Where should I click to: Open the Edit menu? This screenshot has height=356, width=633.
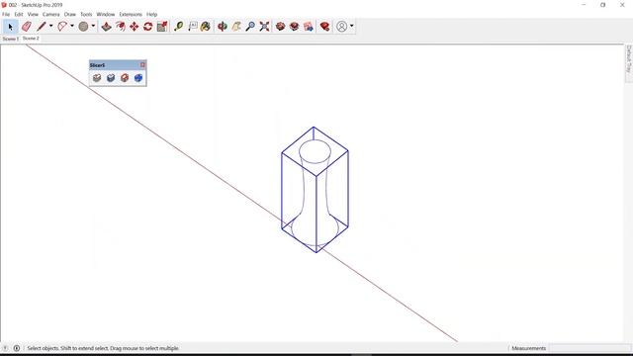point(19,15)
